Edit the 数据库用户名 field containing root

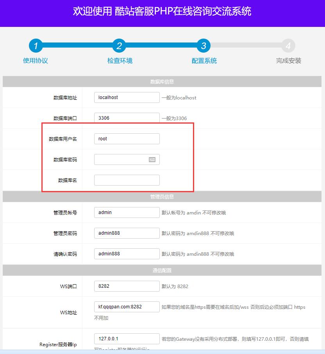[x=127, y=139]
